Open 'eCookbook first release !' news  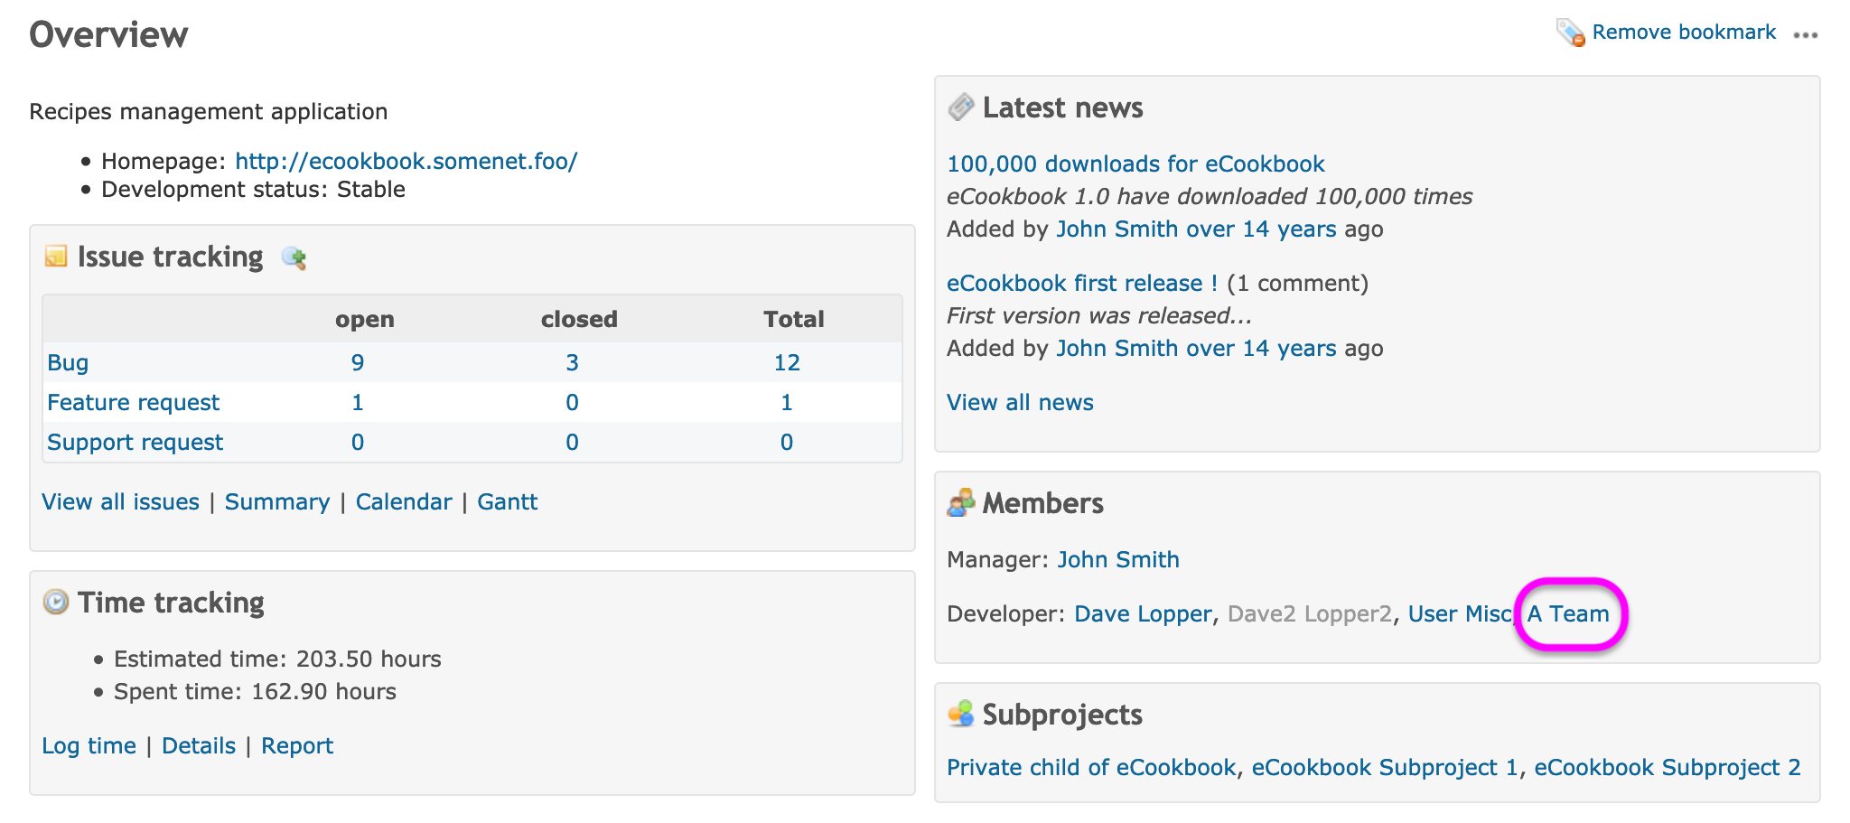[x=1082, y=283]
